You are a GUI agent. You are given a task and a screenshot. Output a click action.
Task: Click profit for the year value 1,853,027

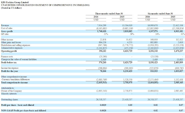[178, 71]
